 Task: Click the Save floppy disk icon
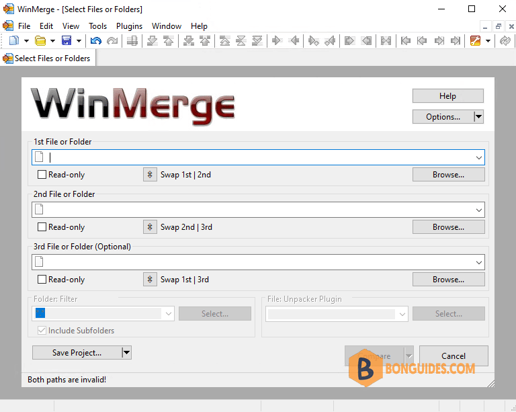tap(67, 41)
